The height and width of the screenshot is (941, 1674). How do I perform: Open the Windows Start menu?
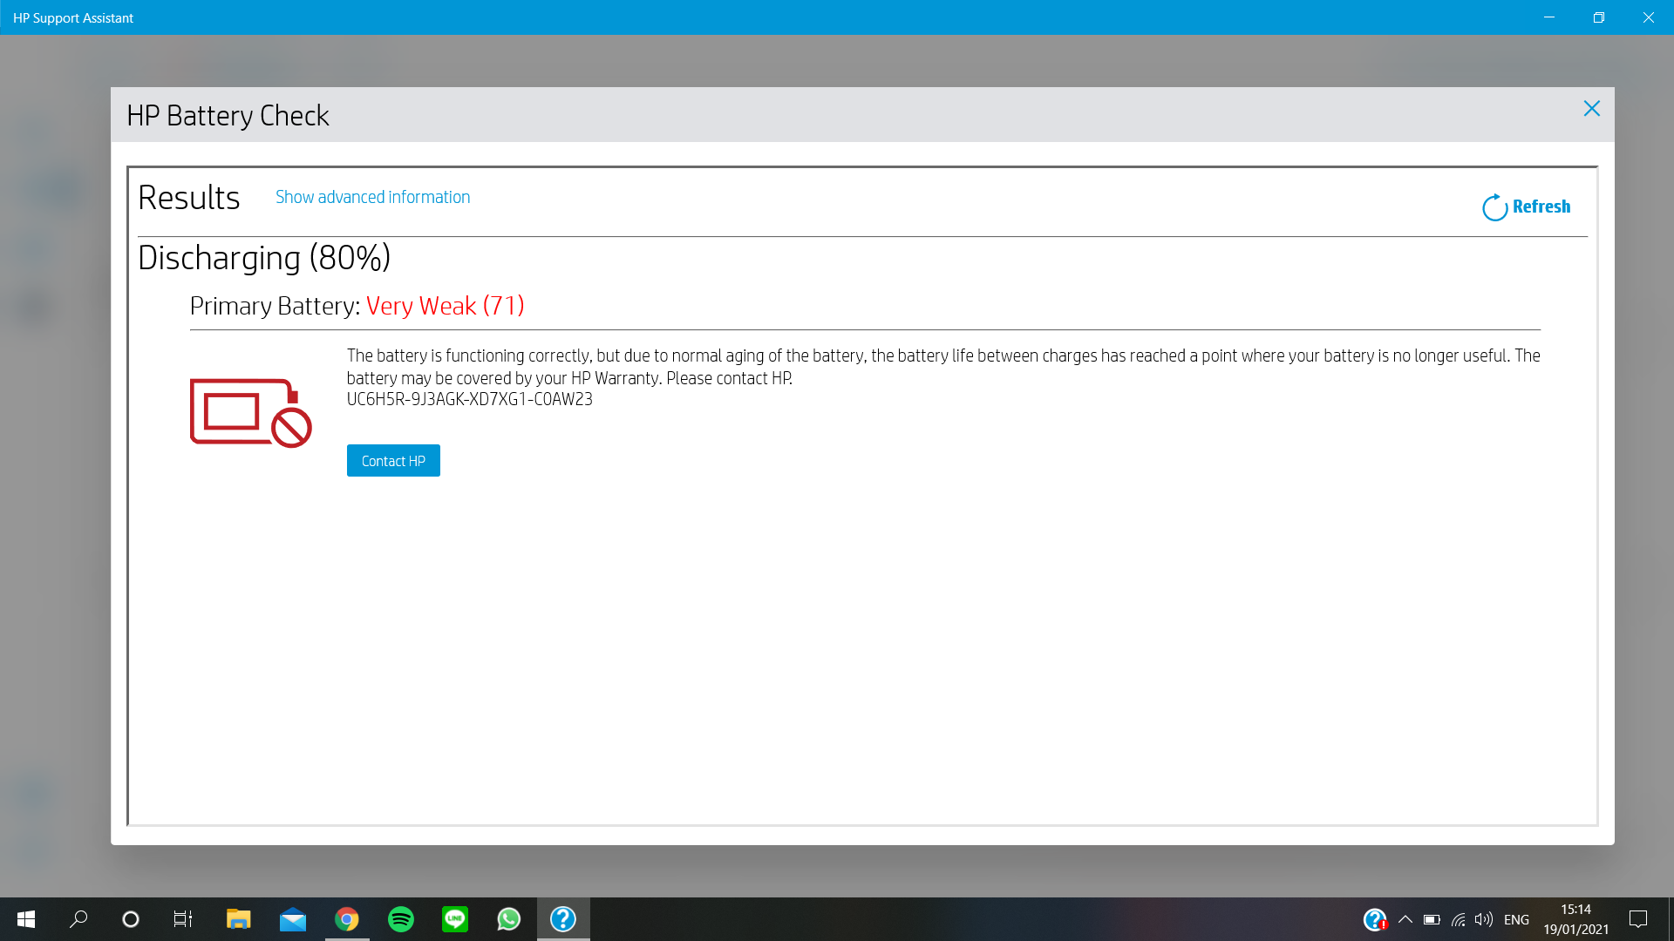26,919
